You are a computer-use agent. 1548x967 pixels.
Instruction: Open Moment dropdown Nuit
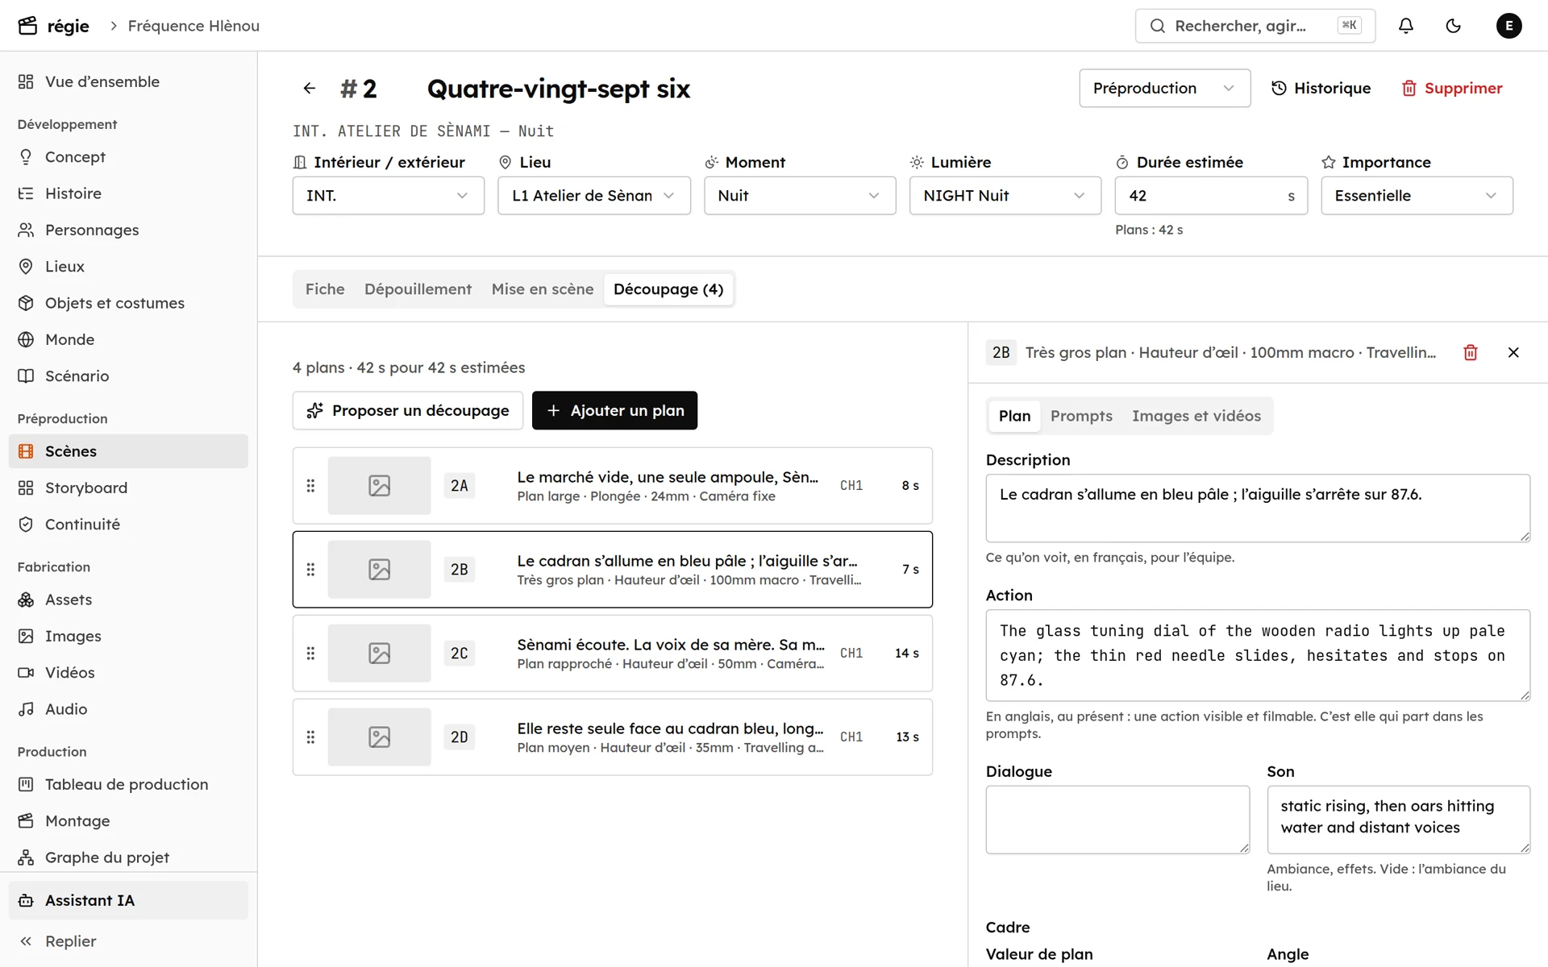800,196
